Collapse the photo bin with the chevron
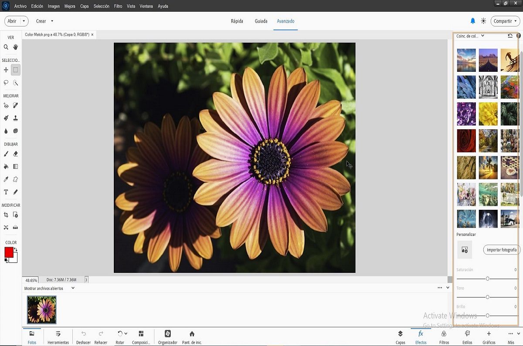The image size is (523, 346). click(448, 288)
